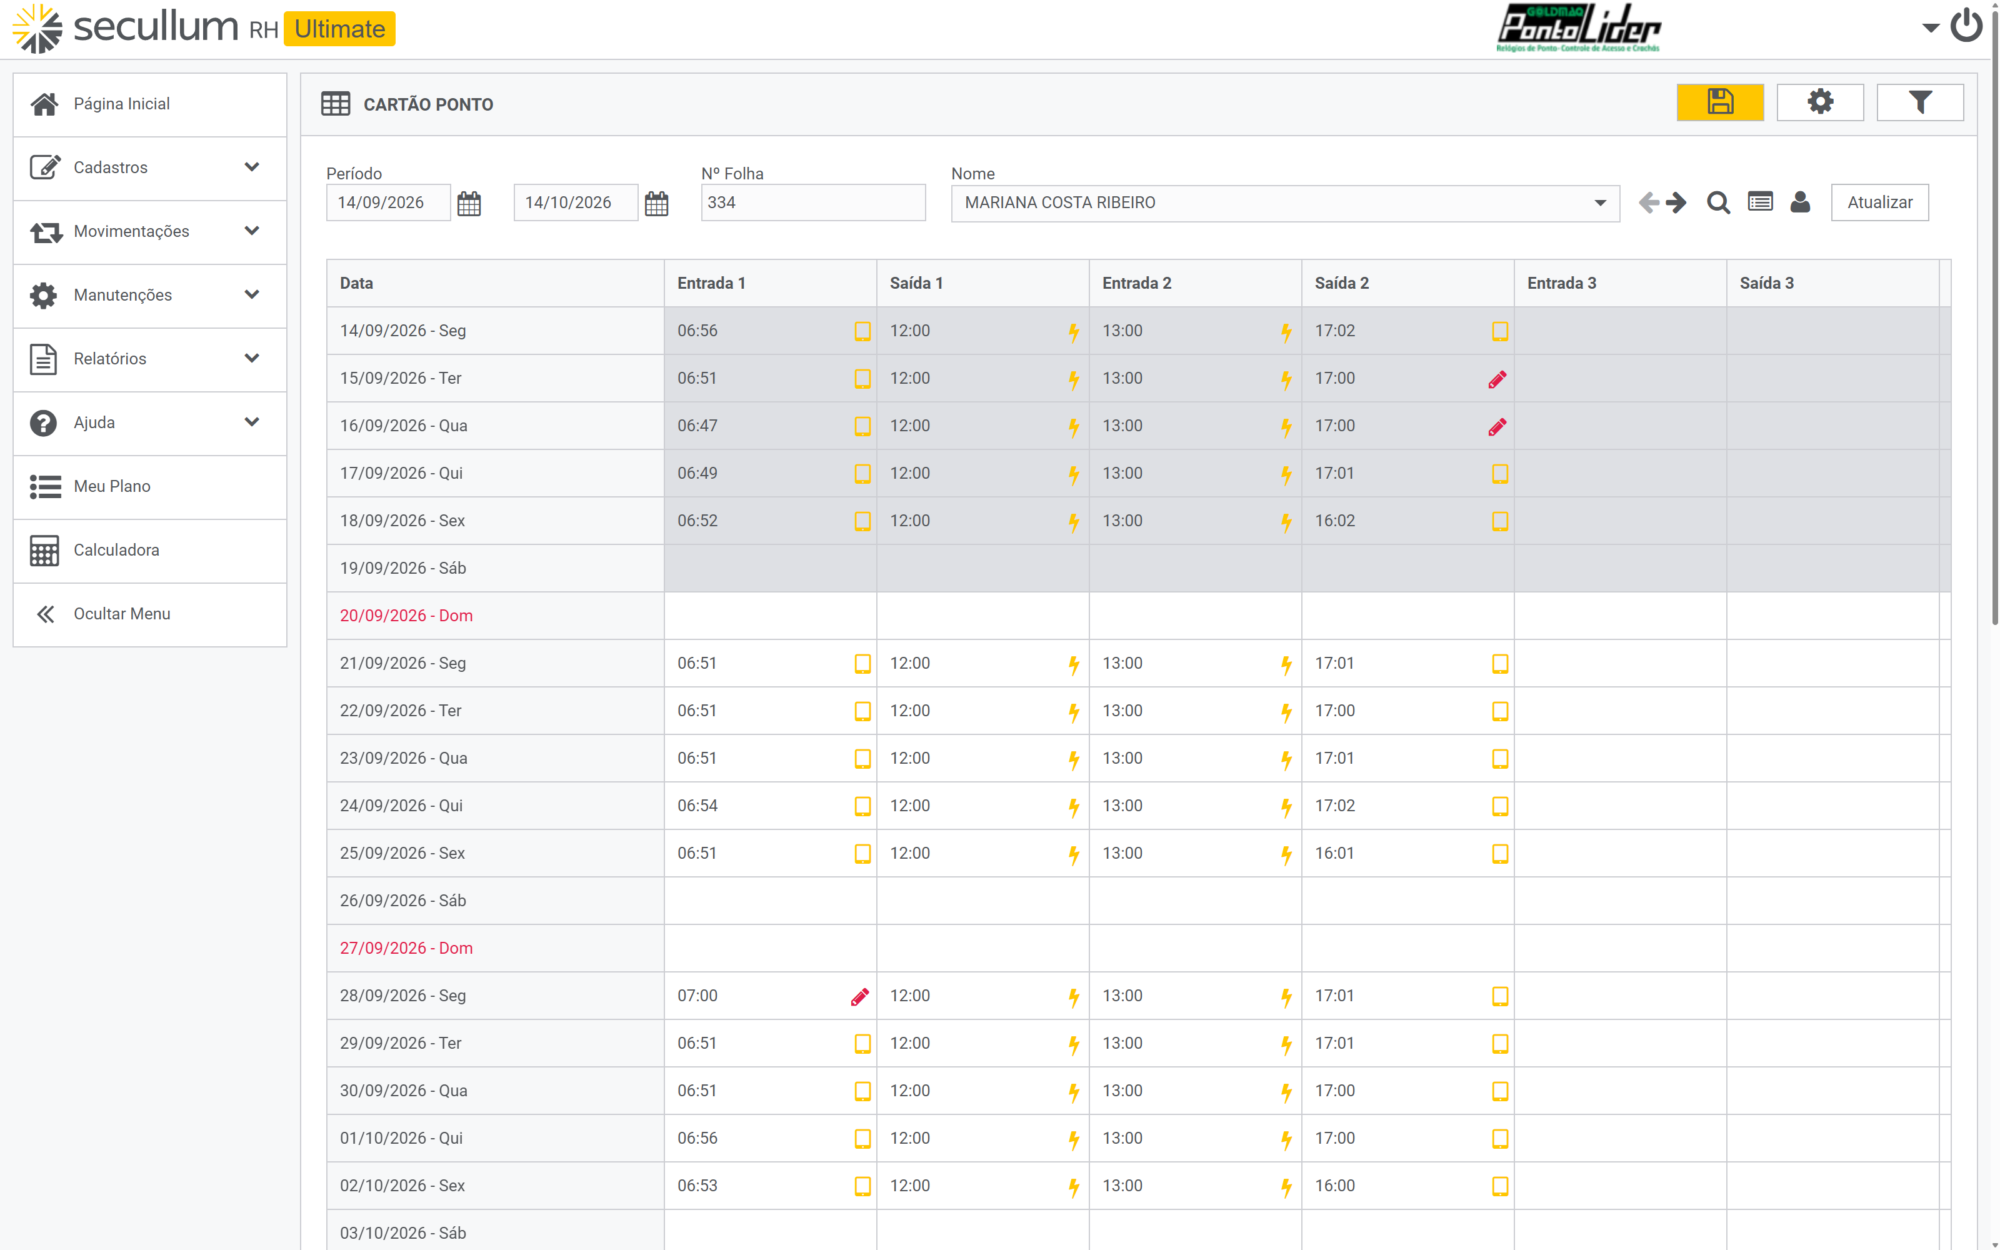The width and height of the screenshot is (2000, 1250).
Task: Expand the Relatórios menu
Action: pyautogui.click(x=149, y=359)
